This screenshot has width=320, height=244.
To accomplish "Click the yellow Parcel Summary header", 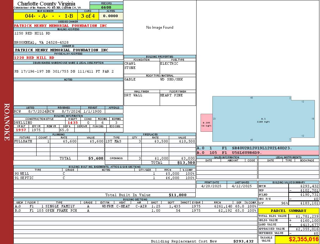I will [288, 211].
